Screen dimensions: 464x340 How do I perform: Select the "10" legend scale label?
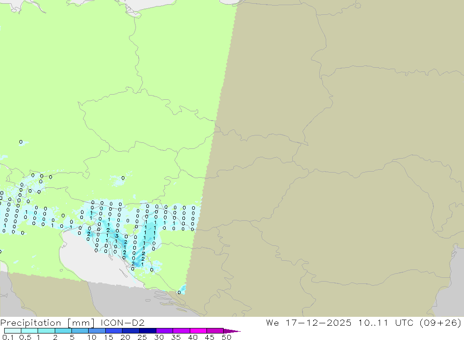92,337
